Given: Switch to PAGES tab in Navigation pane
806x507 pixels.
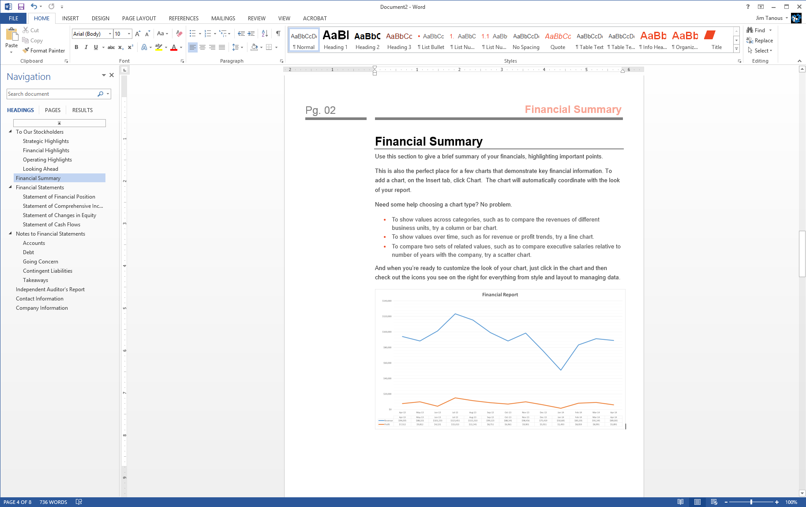Looking at the screenshot, I should click(52, 110).
